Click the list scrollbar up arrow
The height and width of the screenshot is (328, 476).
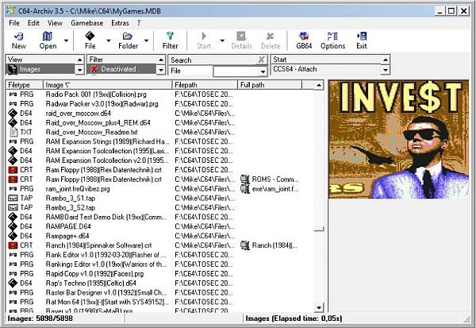tap(318, 86)
